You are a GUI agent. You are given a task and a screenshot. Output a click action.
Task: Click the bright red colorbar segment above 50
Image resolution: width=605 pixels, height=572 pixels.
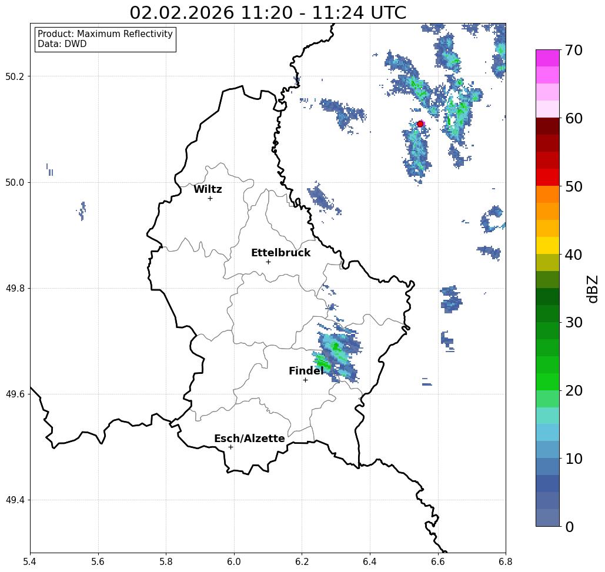click(547, 178)
